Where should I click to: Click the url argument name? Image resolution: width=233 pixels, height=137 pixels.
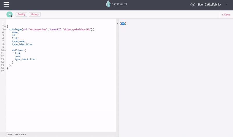24,30
